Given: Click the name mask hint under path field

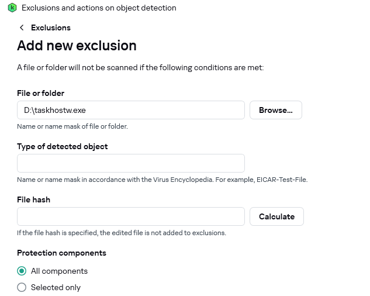Looking at the screenshot, I should [x=72, y=126].
